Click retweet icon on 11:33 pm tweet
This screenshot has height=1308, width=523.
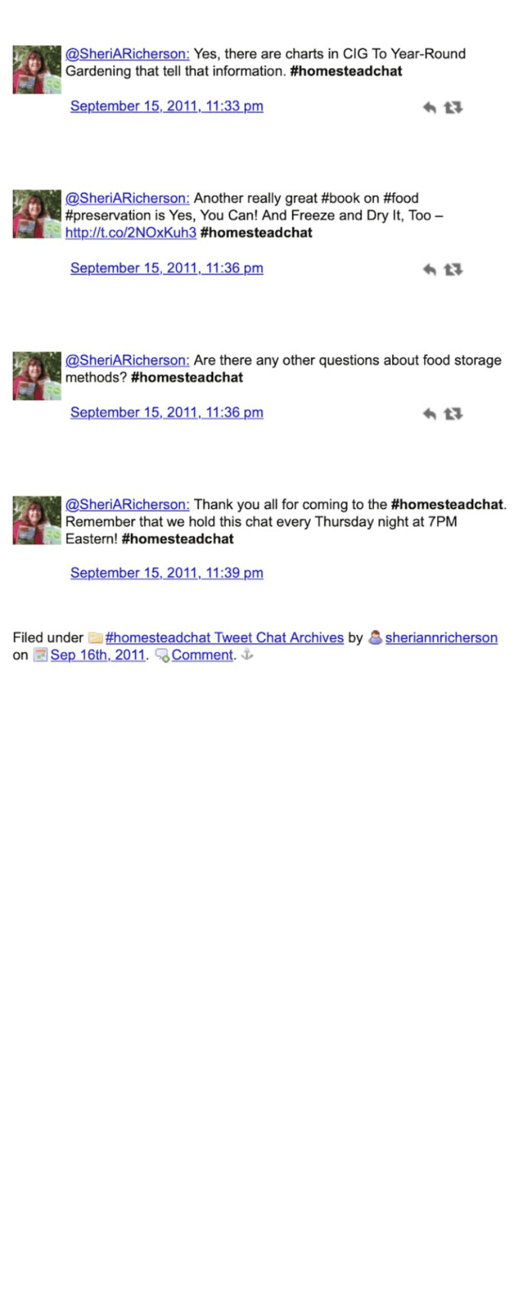453,108
